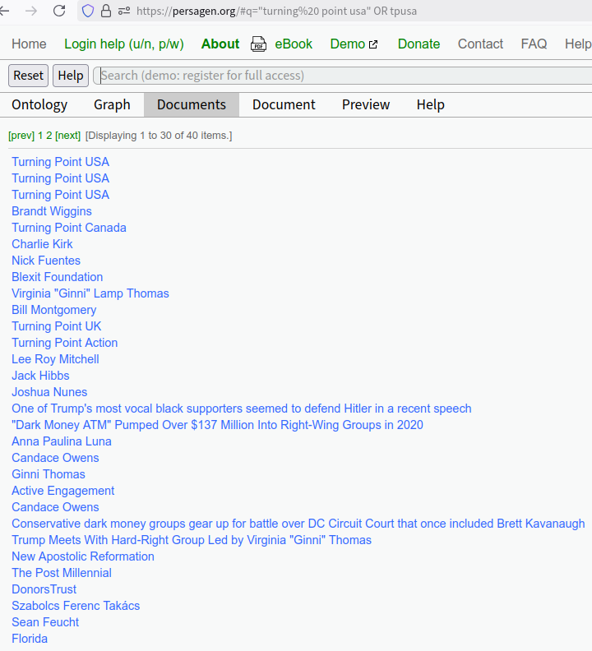The width and height of the screenshot is (592, 651).
Task: Open the top navigation Help link
Action: (x=578, y=44)
